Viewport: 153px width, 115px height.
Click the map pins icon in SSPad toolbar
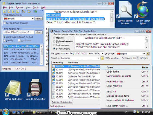pos(35,11)
